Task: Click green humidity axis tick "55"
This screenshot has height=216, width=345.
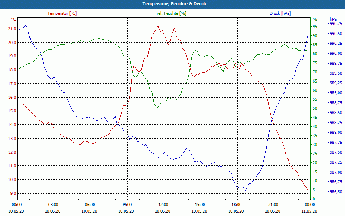Action: (x=315, y=99)
